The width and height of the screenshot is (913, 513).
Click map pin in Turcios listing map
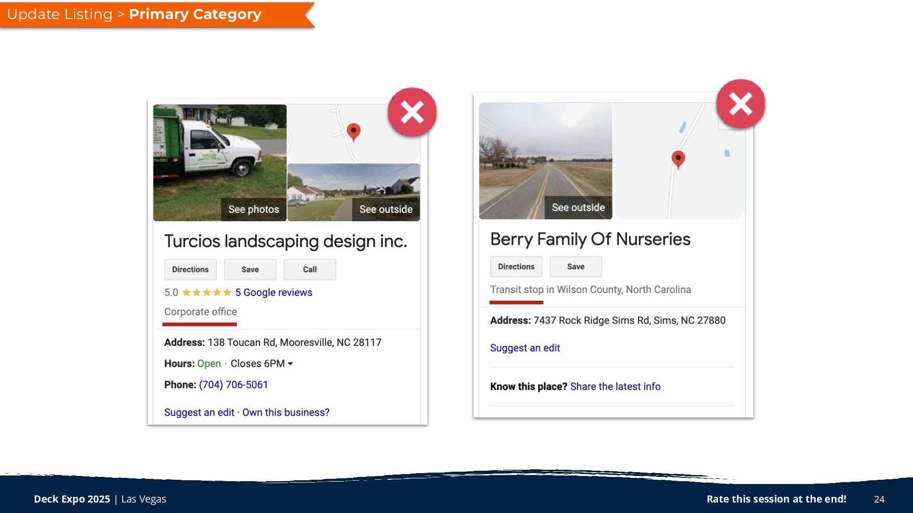click(x=353, y=131)
